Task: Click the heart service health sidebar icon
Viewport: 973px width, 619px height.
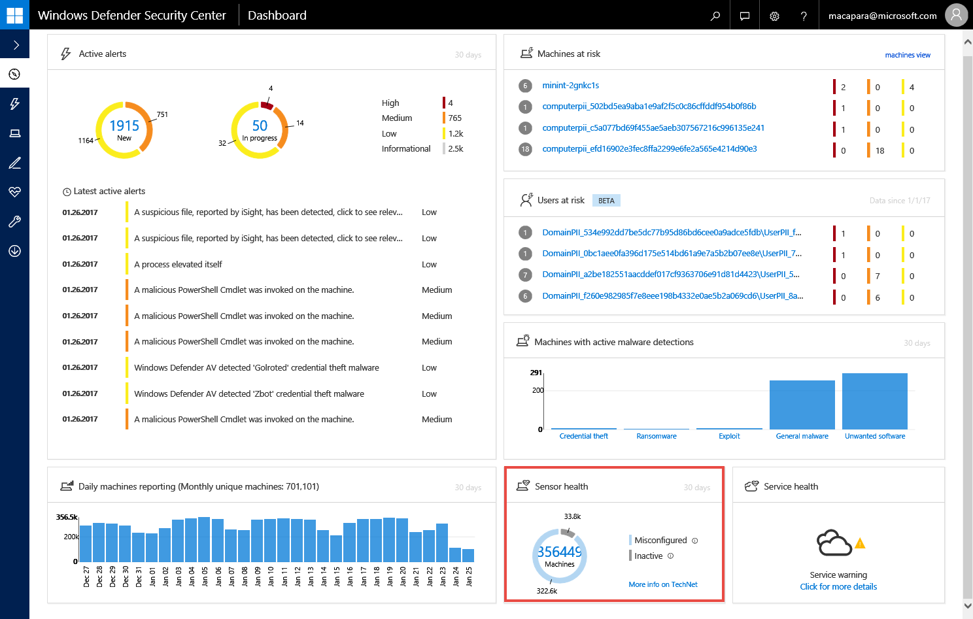Action: click(x=15, y=192)
